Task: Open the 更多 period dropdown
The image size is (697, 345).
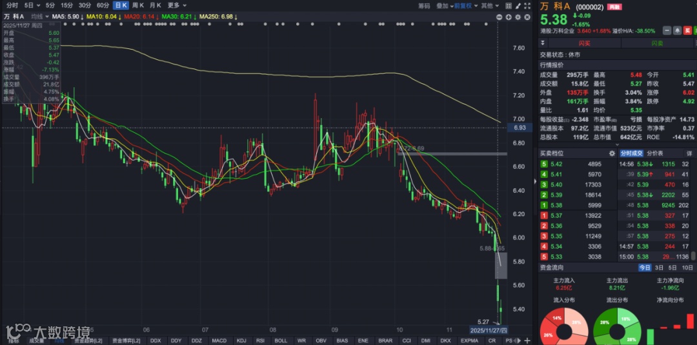Action: [x=177, y=5]
